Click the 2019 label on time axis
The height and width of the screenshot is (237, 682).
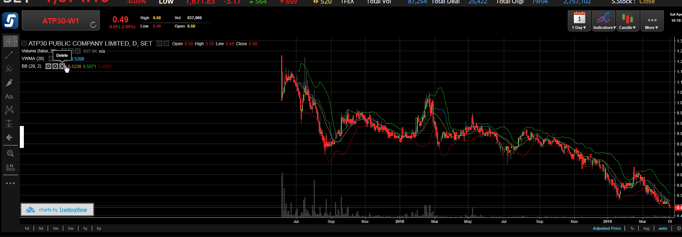(x=608, y=221)
